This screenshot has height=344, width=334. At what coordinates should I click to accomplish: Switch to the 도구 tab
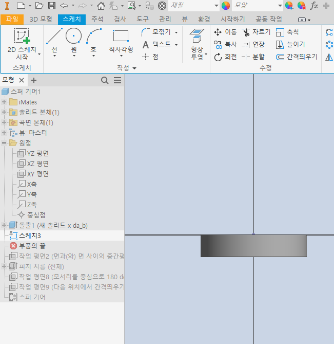[x=143, y=20]
